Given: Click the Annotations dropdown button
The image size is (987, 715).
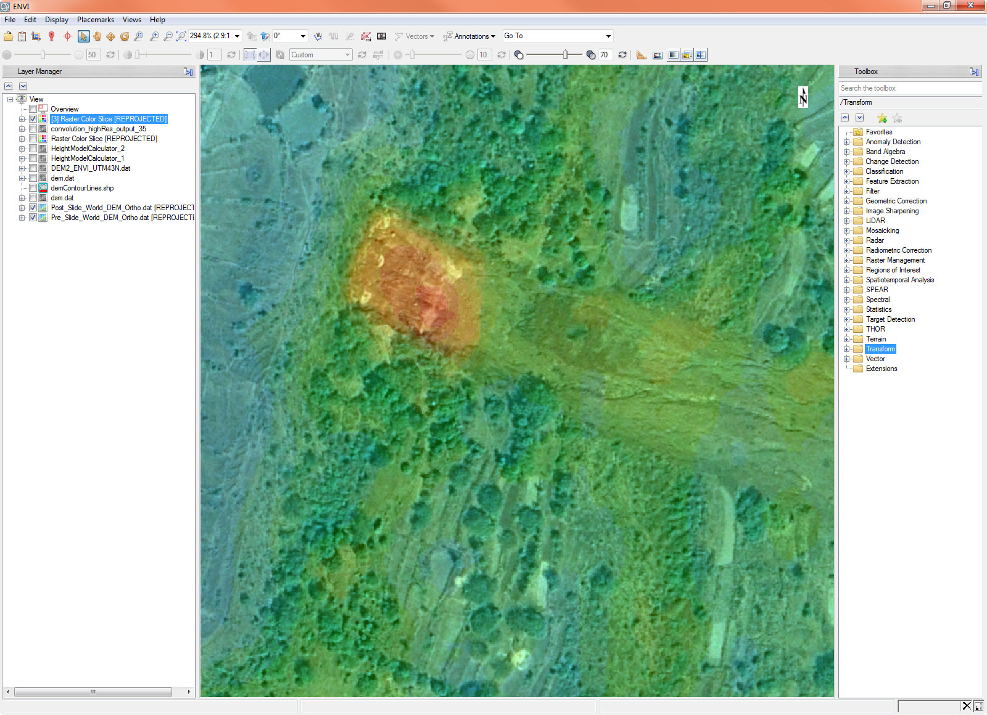Looking at the screenshot, I should click(470, 36).
